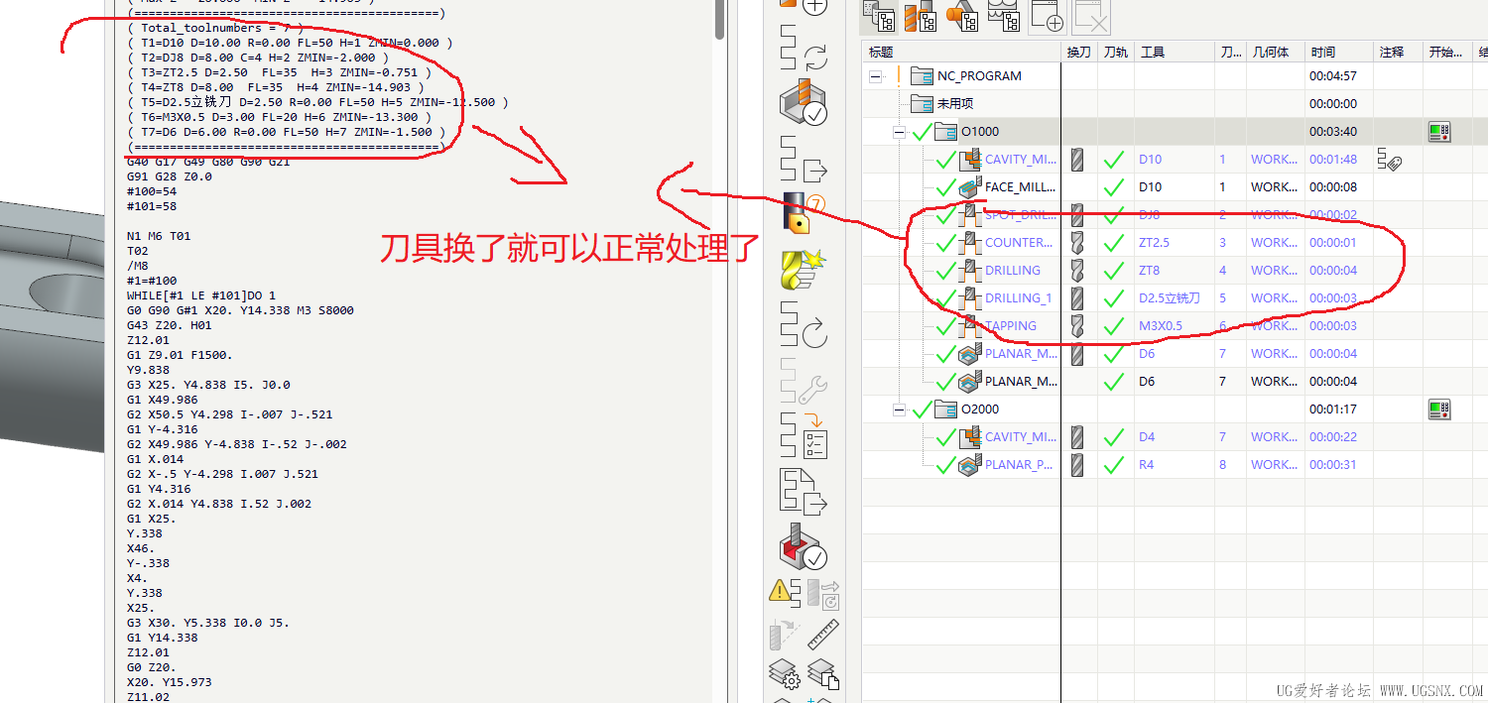Click the tool path warning icon
Screen dimensions: 1488x703
point(782,592)
